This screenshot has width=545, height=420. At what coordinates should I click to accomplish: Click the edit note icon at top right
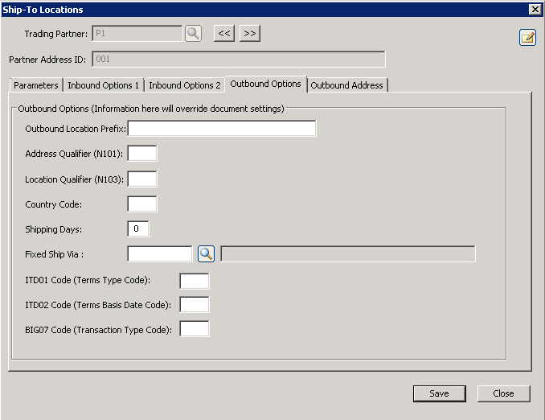[527, 38]
